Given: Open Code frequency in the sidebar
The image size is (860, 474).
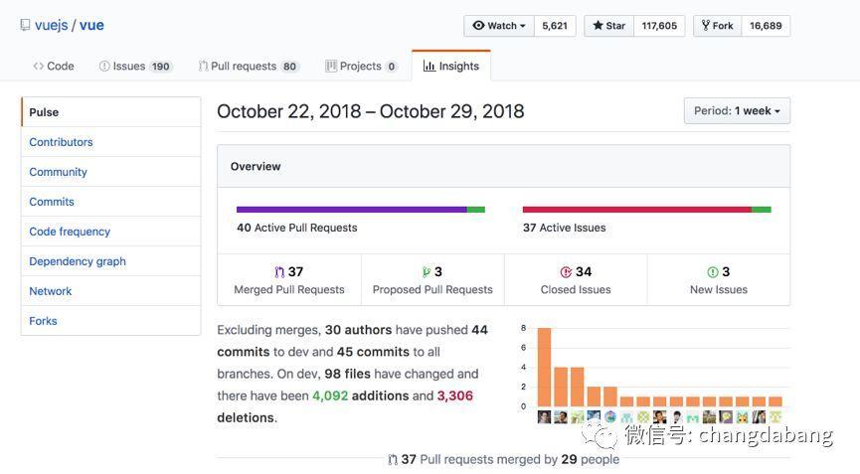Looking at the screenshot, I should 70,232.
